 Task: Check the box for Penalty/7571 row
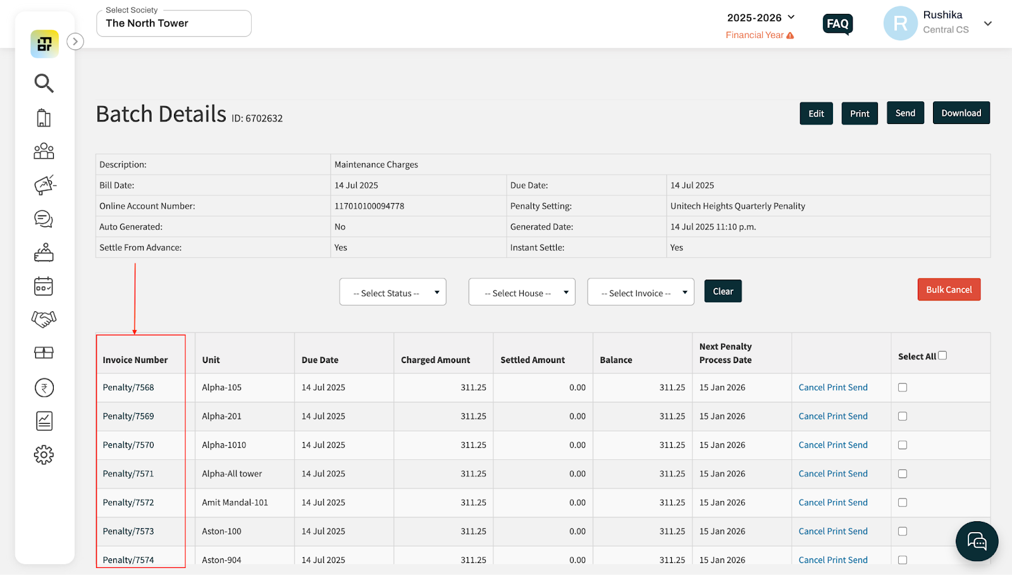[x=903, y=474]
